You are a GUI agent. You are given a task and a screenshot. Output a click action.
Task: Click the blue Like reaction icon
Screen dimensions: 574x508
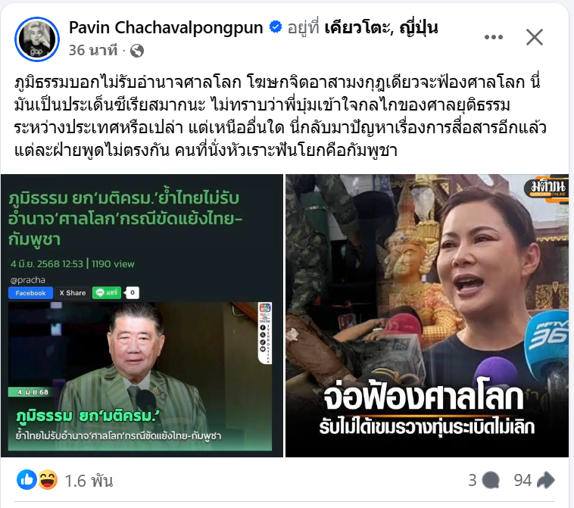[27, 480]
